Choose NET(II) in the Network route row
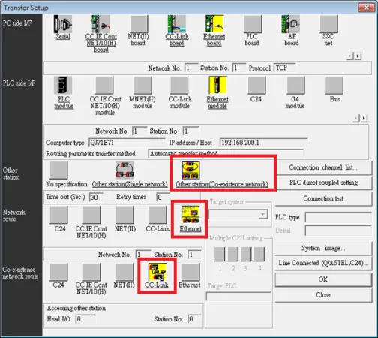This screenshot has width=378, height=338. click(124, 215)
